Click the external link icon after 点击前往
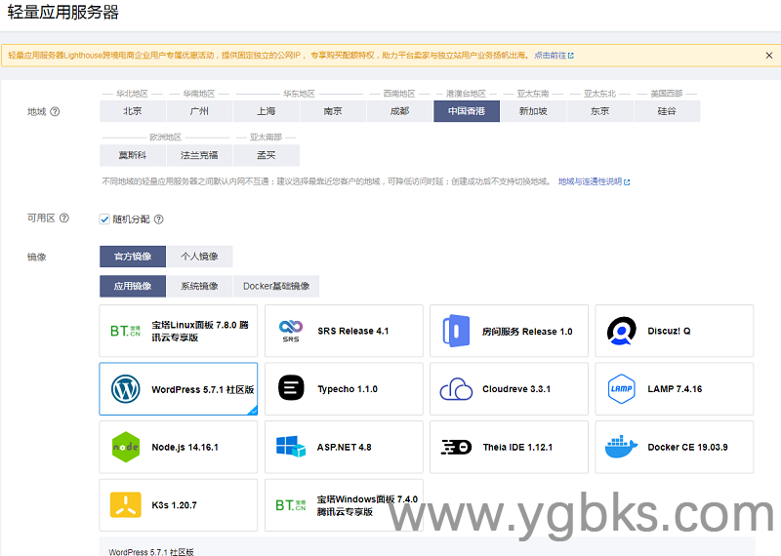The height and width of the screenshot is (556, 781). pos(571,56)
